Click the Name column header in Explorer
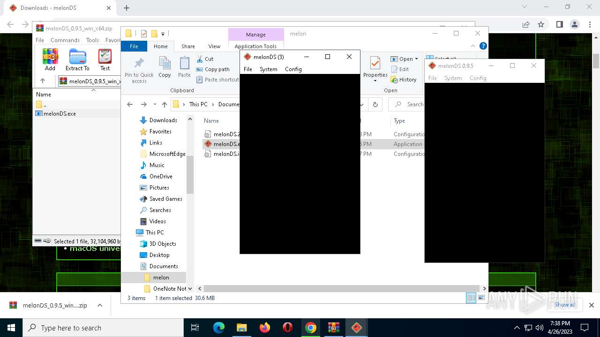The image size is (600, 337). click(211, 121)
